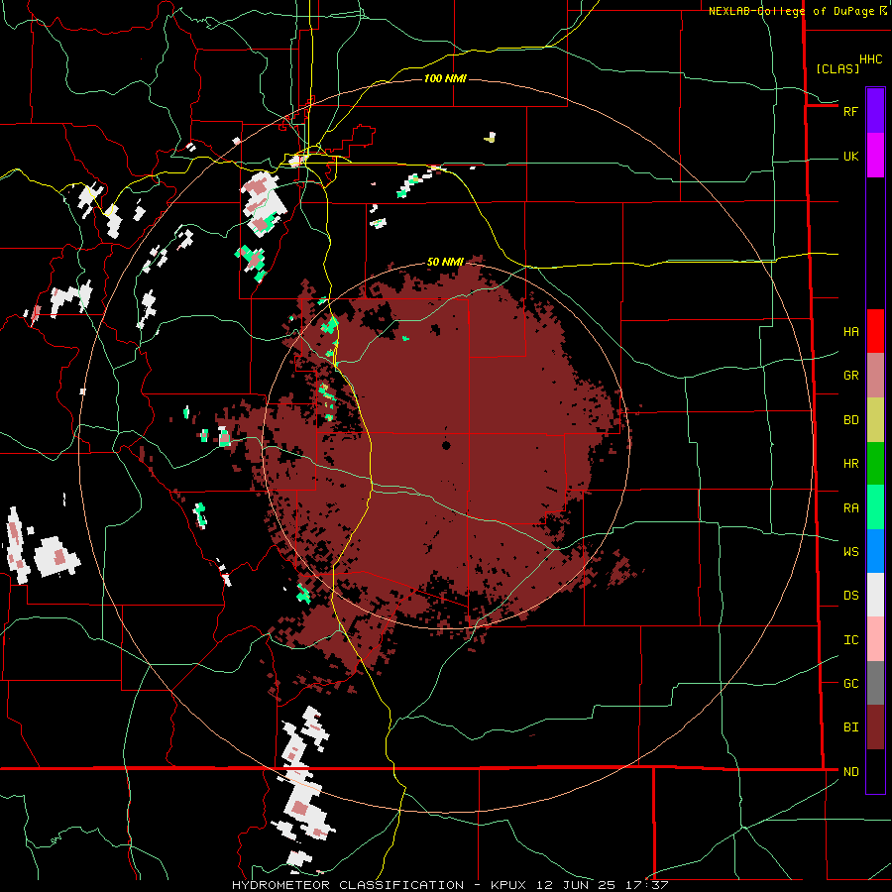Click the white DS legend swatch

point(875,595)
